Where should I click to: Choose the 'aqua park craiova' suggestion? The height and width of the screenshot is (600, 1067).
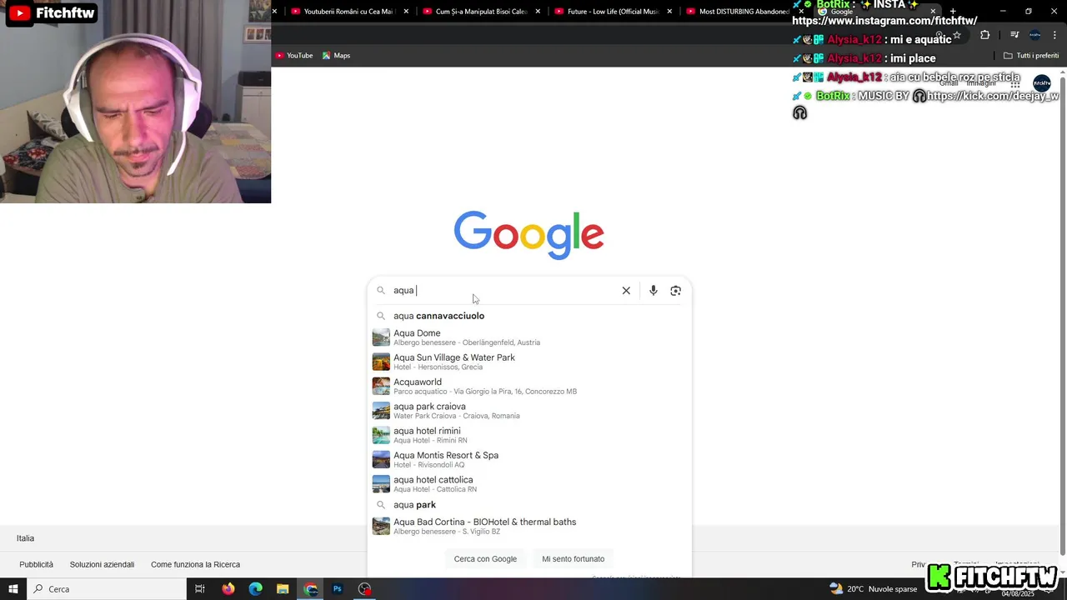pyautogui.click(x=529, y=411)
